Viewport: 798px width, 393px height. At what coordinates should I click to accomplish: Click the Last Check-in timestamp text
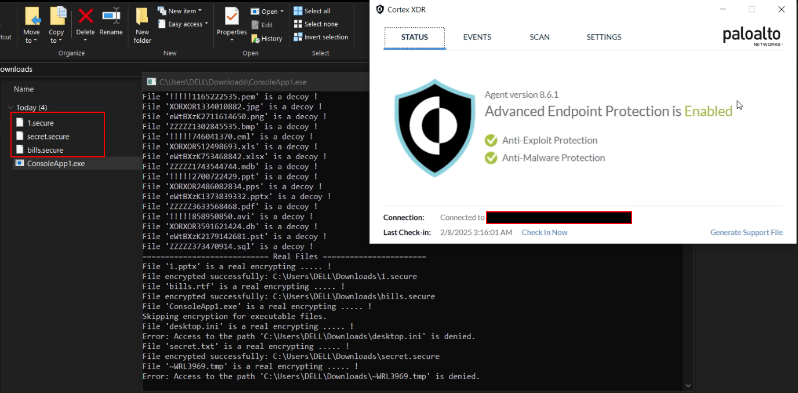pos(476,233)
